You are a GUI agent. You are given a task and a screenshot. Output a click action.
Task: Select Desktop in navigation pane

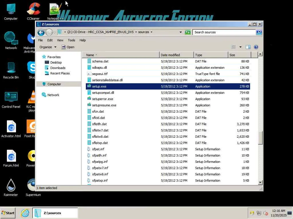(56, 62)
